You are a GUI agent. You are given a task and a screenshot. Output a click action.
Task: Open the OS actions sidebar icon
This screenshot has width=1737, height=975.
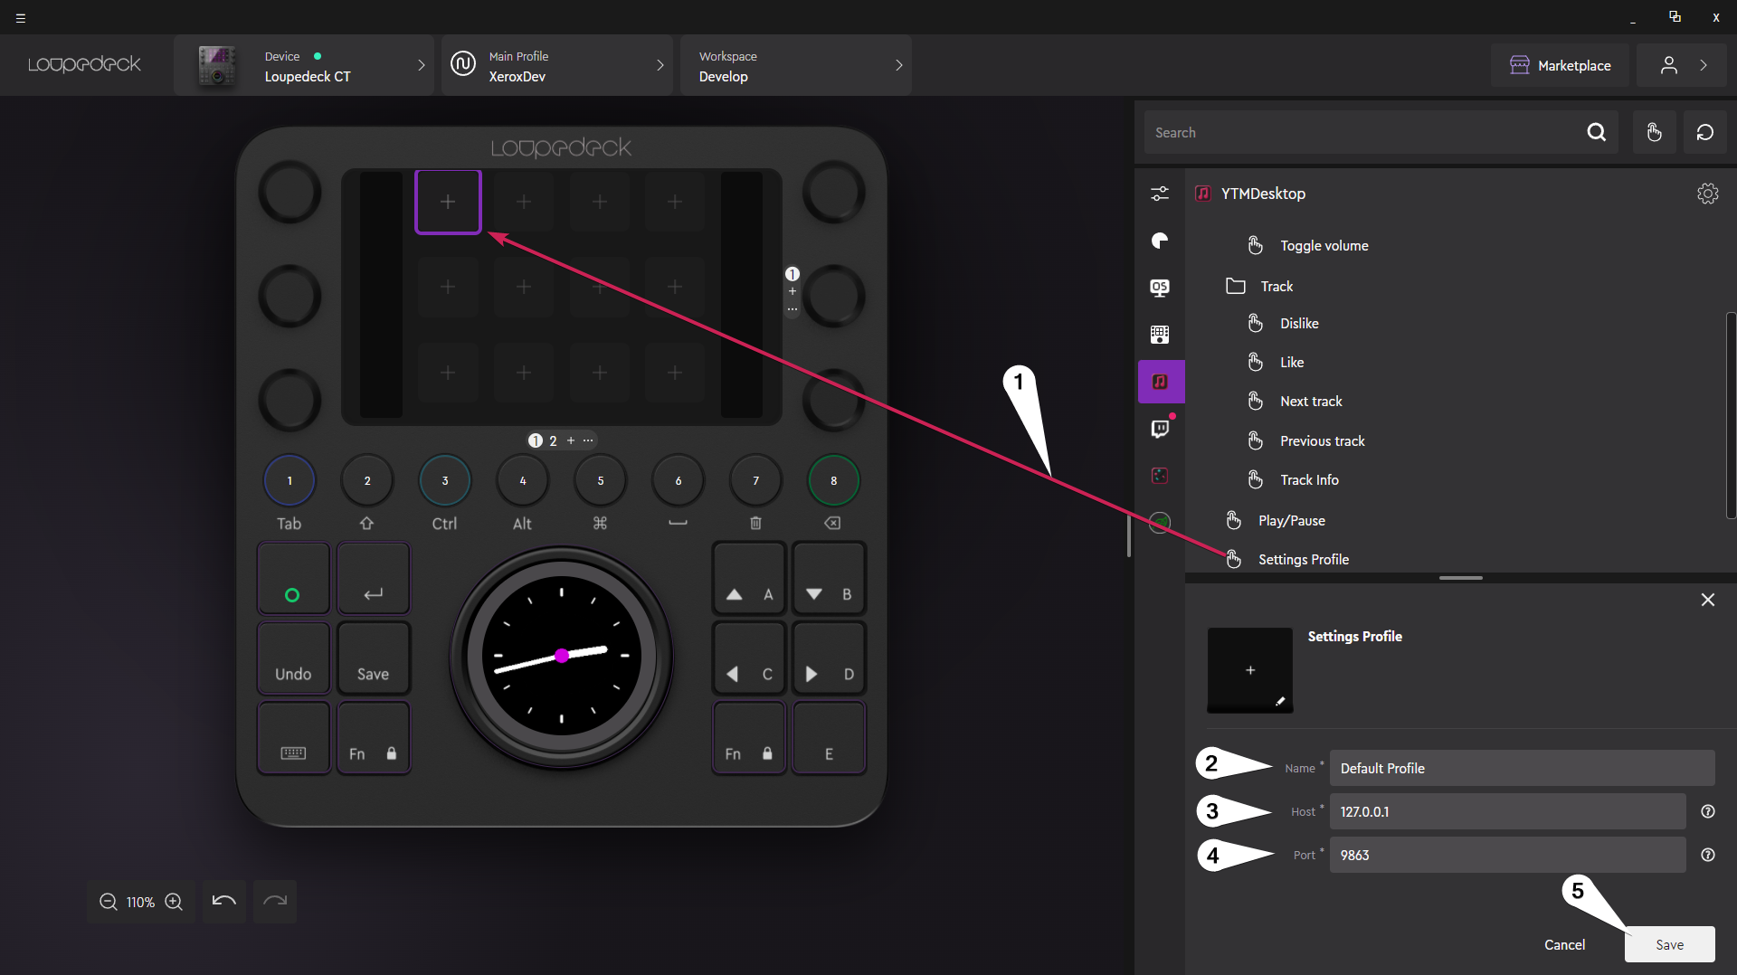pos(1160,288)
